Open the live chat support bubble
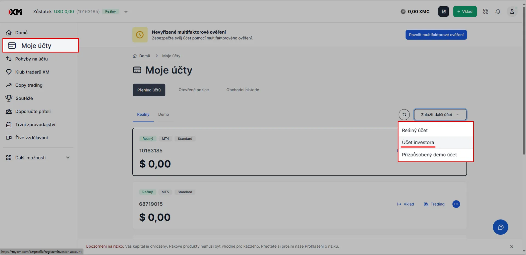This screenshot has height=255, width=526. click(x=501, y=227)
